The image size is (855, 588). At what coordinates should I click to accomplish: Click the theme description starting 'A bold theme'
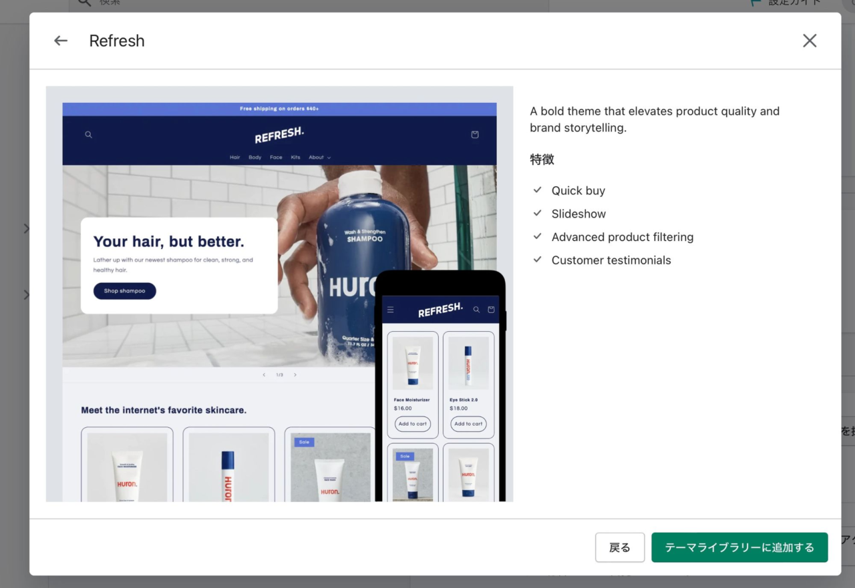(x=655, y=119)
